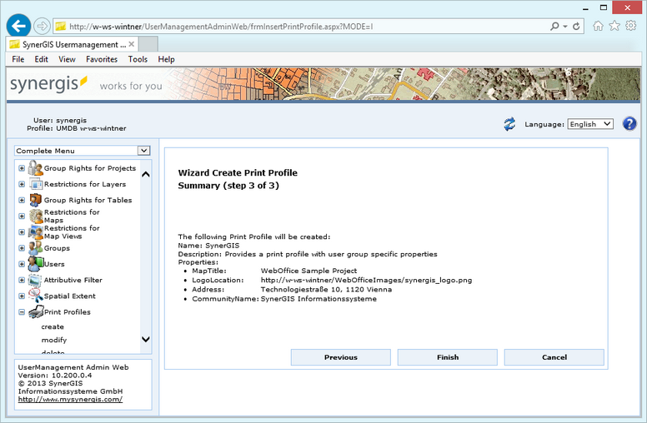Click the Users icon in the tree

click(36, 264)
